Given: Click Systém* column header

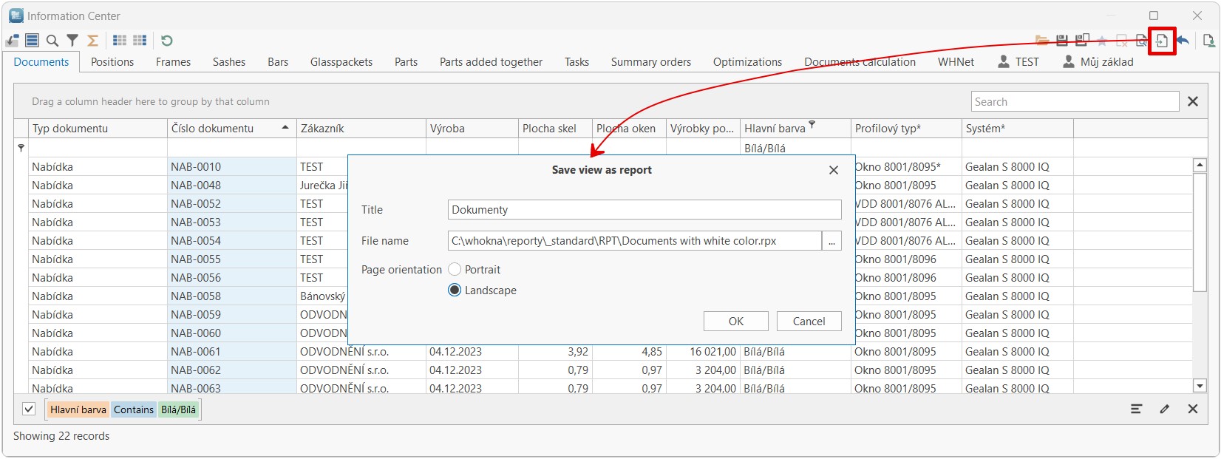Looking at the screenshot, I should [1018, 129].
